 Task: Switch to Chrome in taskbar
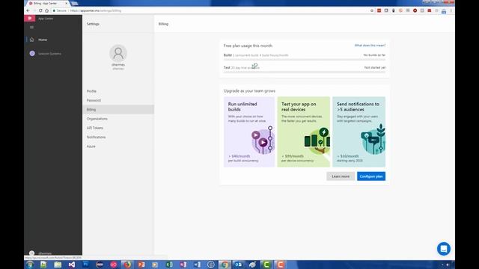click(225, 265)
